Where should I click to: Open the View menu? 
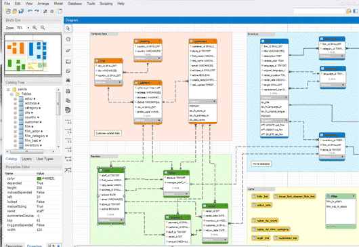click(x=29, y=3)
